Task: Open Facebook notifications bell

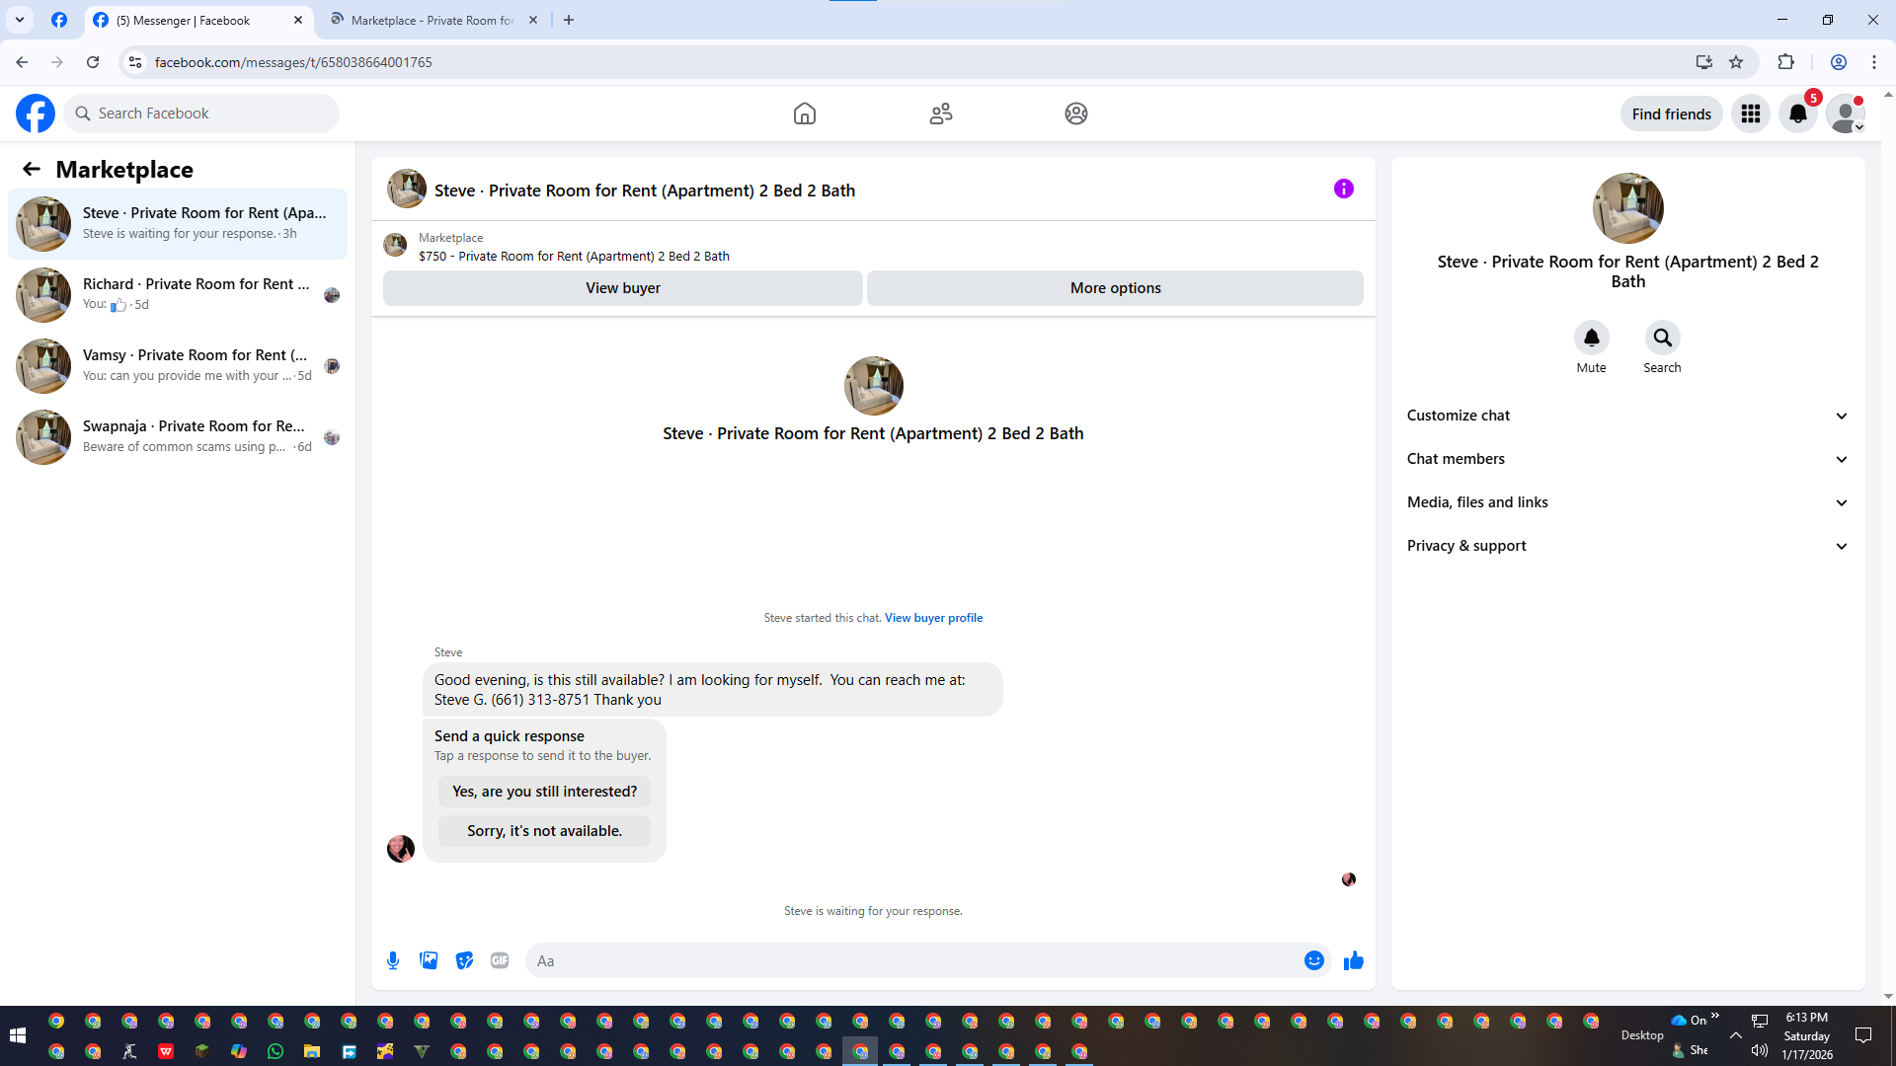Action: click(x=1797, y=114)
